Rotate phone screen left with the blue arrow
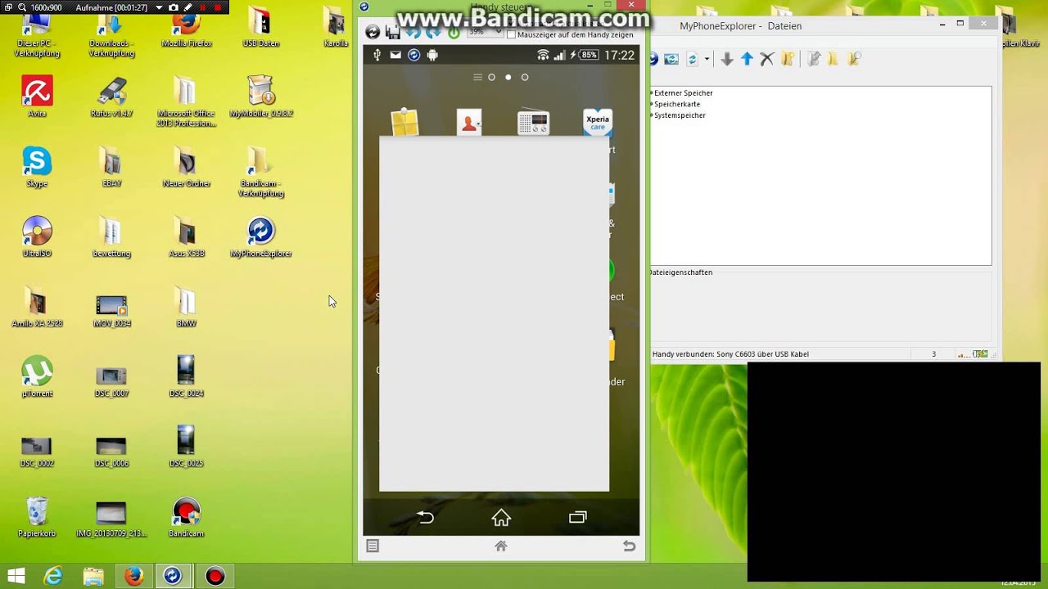The width and height of the screenshot is (1048, 589). pos(413,32)
